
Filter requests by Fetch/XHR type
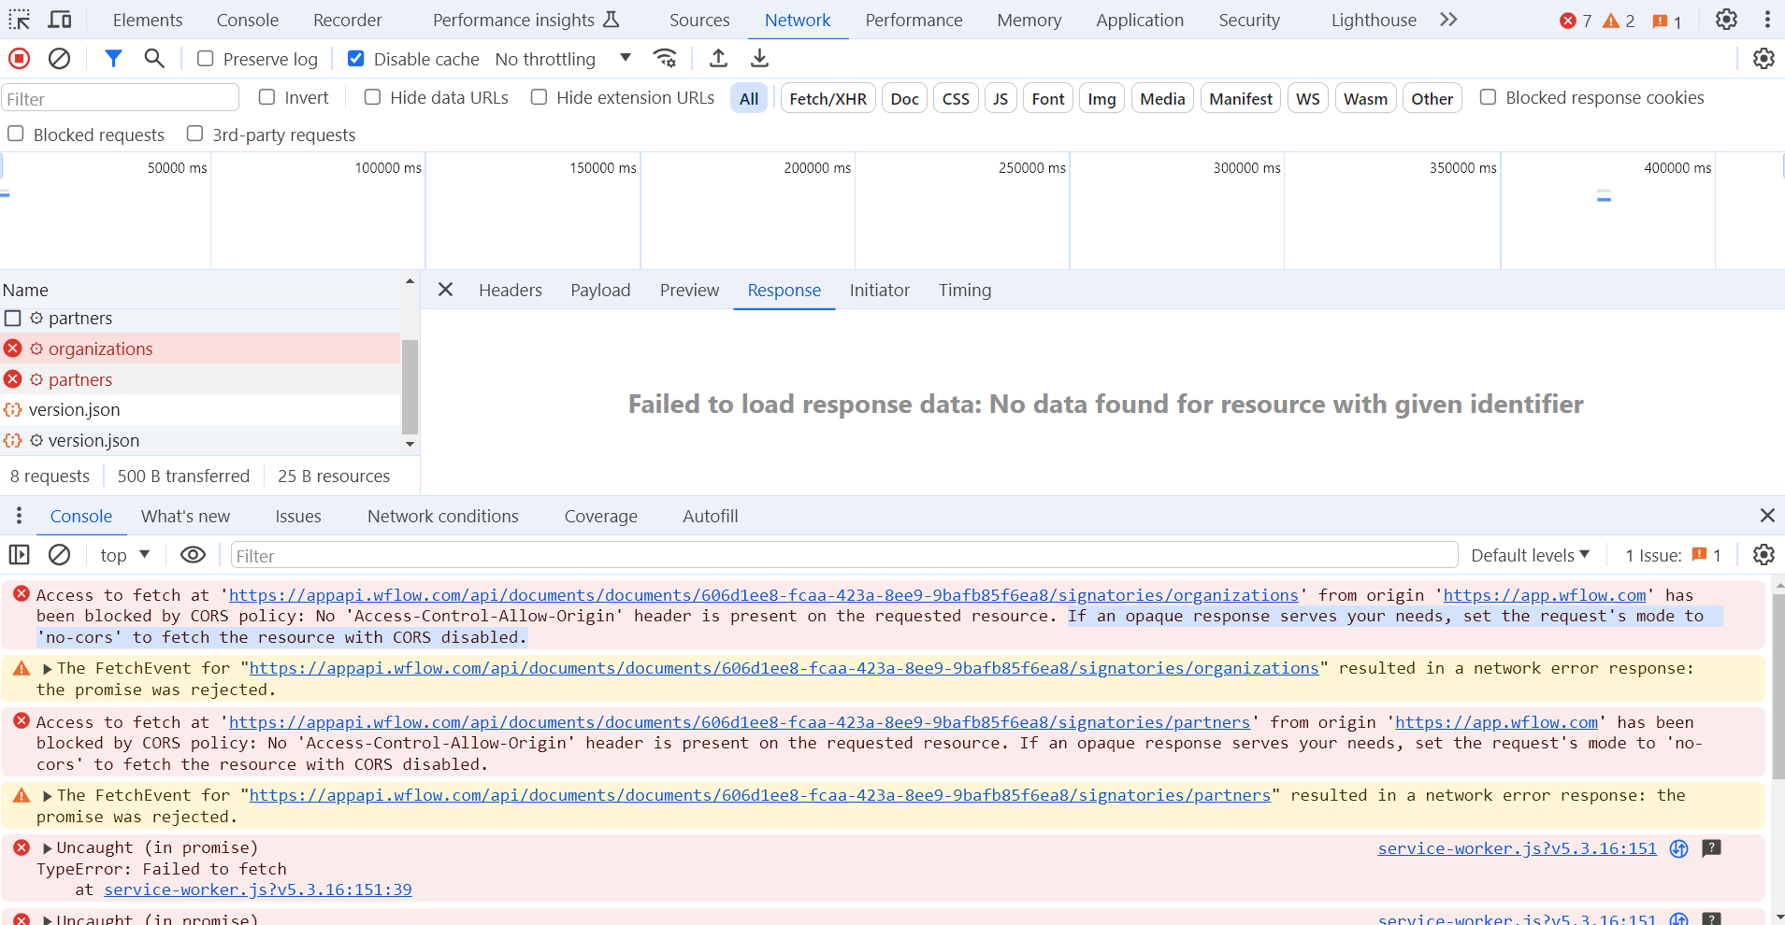pyautogui.click(x=827, y=97)
